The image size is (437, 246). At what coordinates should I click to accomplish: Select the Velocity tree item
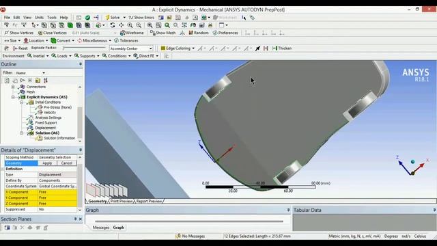[x=50, y=112]
